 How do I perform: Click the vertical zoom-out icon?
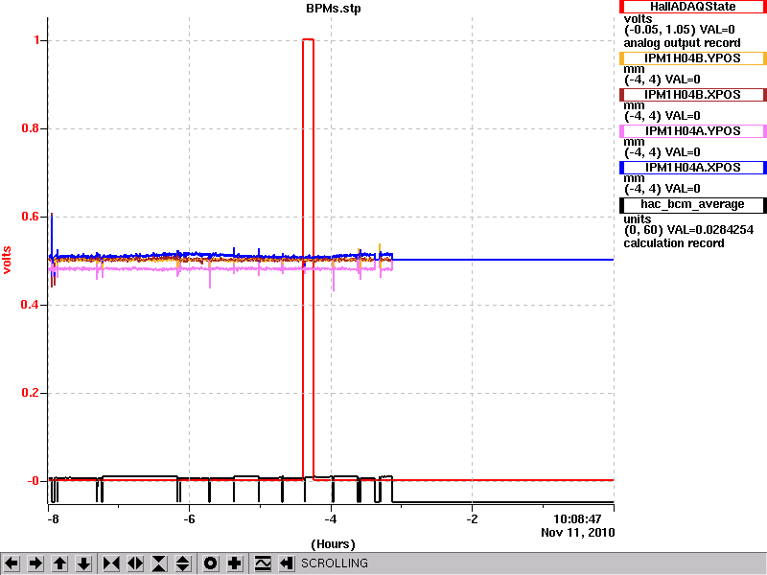click(x=183, y=563)
